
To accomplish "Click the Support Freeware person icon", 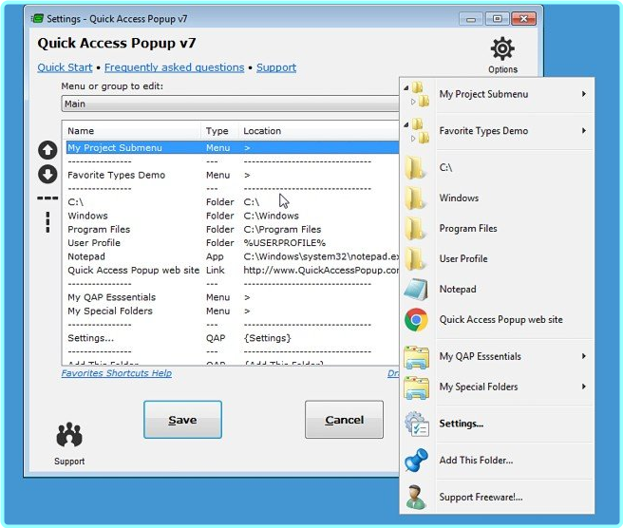I will pos(416,497).
